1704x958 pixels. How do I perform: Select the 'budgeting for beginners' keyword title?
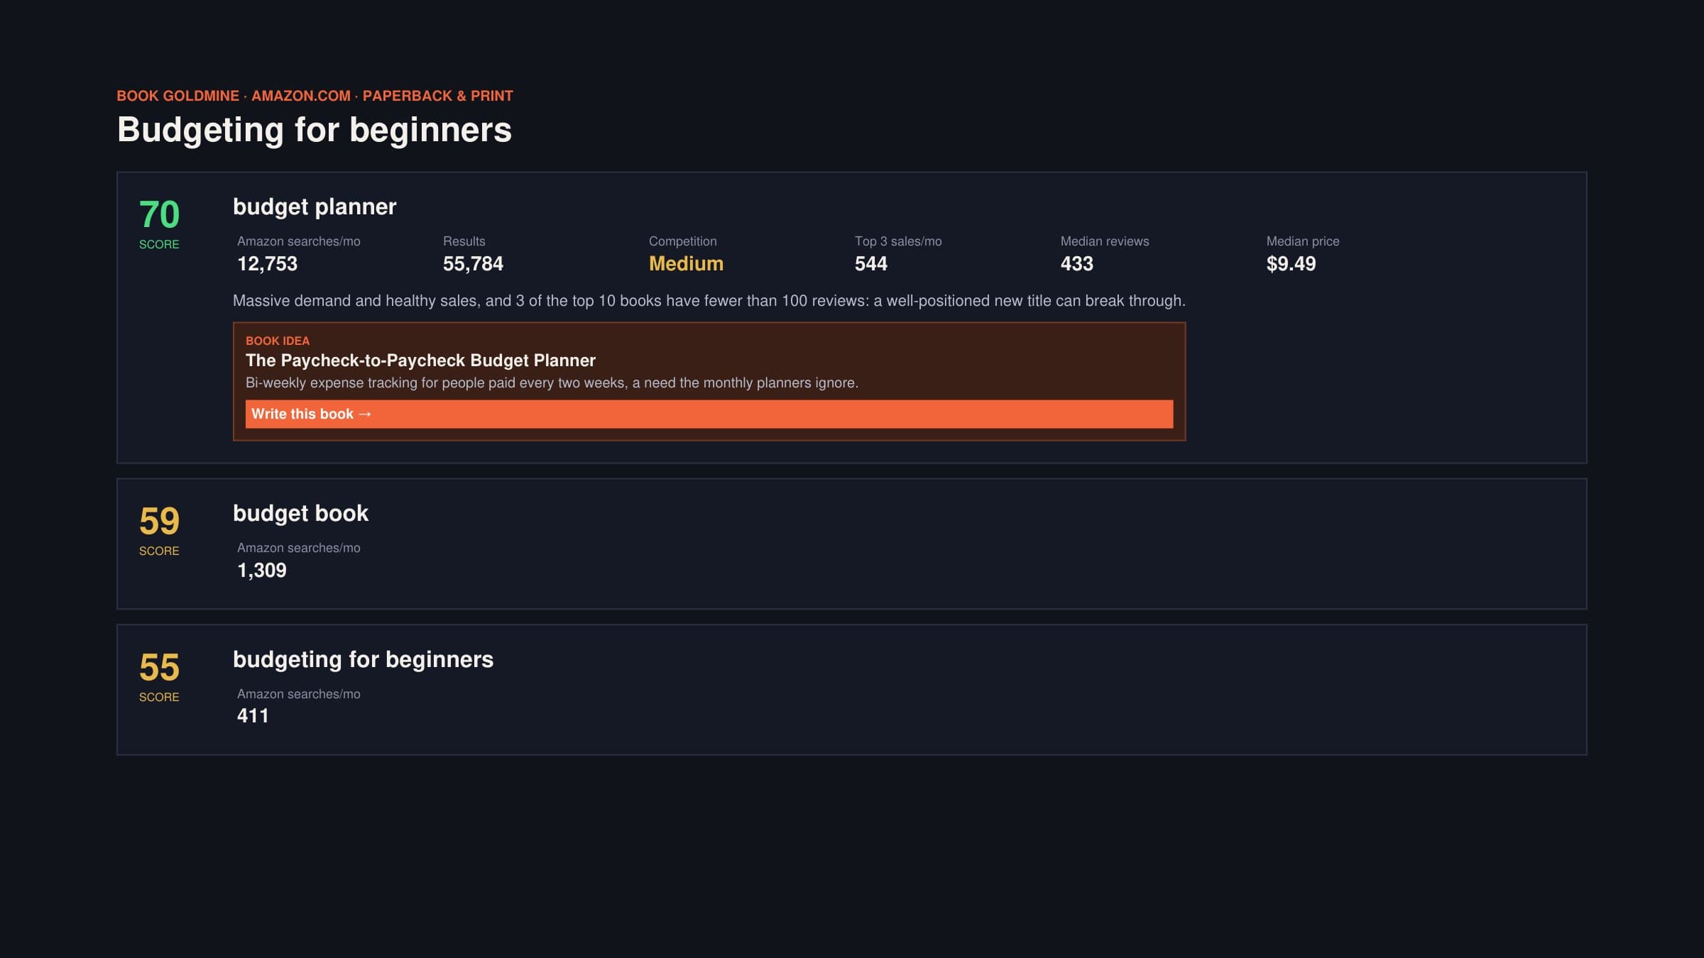tap(363, 659)
